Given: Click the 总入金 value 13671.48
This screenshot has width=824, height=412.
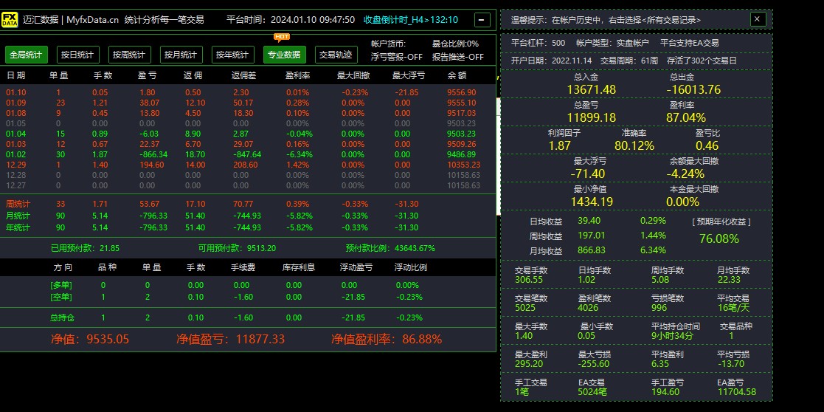Looking at the screenshot, I should [x=591, y=89].
